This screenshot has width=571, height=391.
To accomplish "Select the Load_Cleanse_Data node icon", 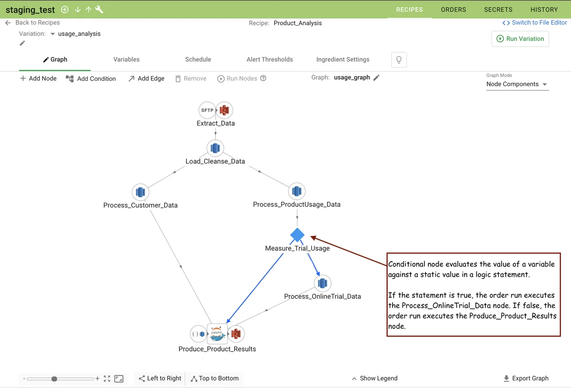I will (x=216, y=148).
